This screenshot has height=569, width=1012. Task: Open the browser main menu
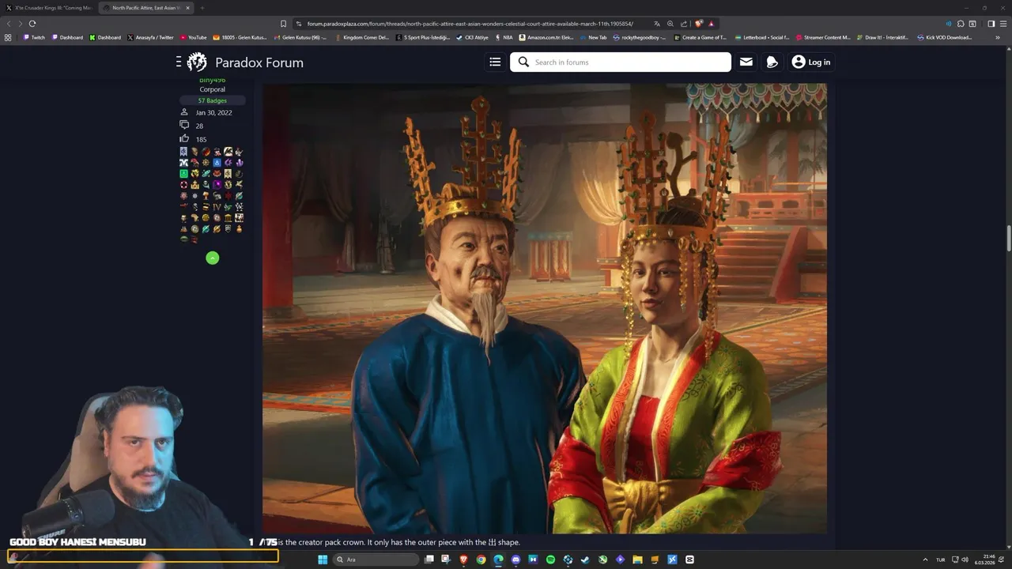coord(1003,24)
